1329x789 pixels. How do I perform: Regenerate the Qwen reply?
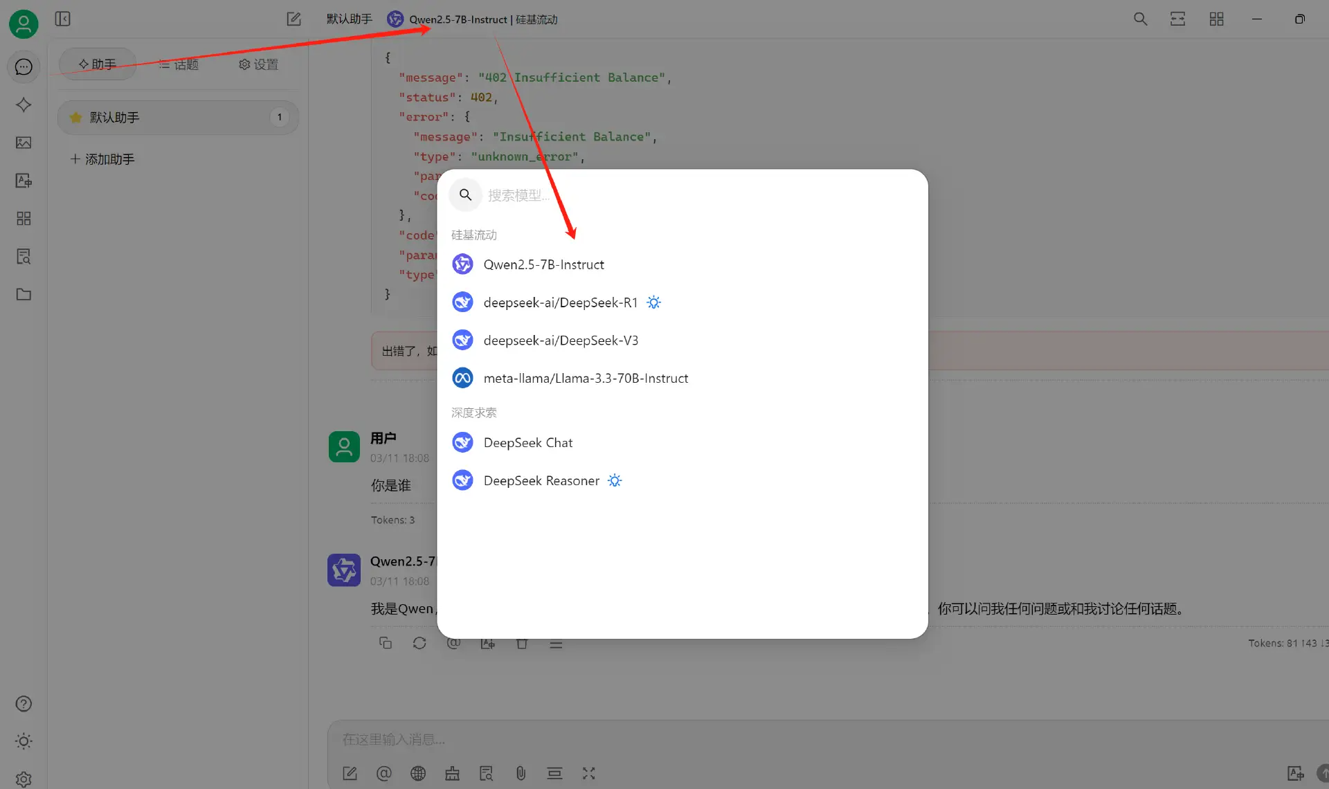tap(419, 643)
